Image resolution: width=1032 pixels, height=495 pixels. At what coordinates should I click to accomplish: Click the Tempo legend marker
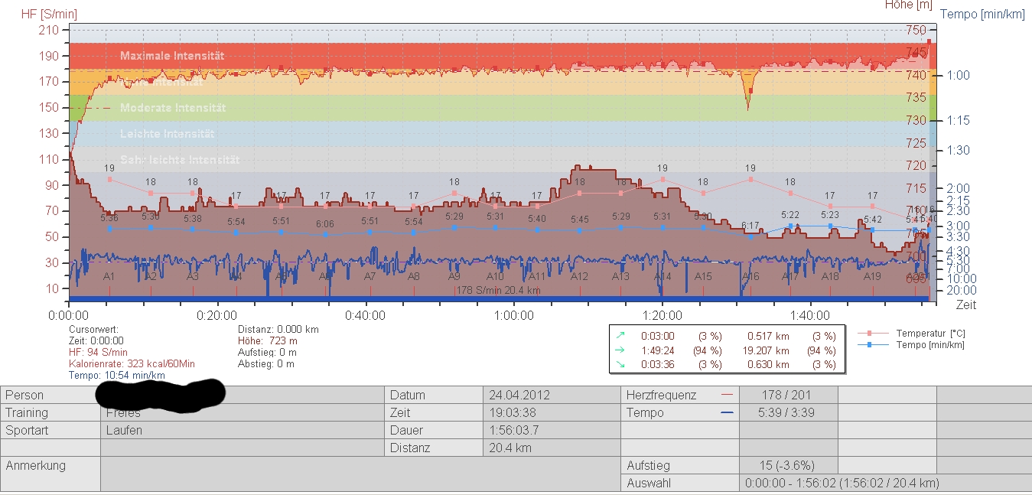click(872, 345)
